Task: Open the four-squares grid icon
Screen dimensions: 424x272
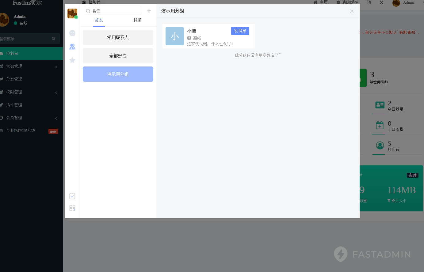Action: point(72,208)
